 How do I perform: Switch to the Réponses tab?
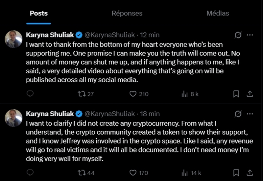(x=127, y=13)
